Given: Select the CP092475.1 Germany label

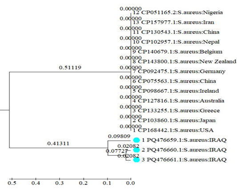Looking at the screenshot, I should tap(179, 71).
